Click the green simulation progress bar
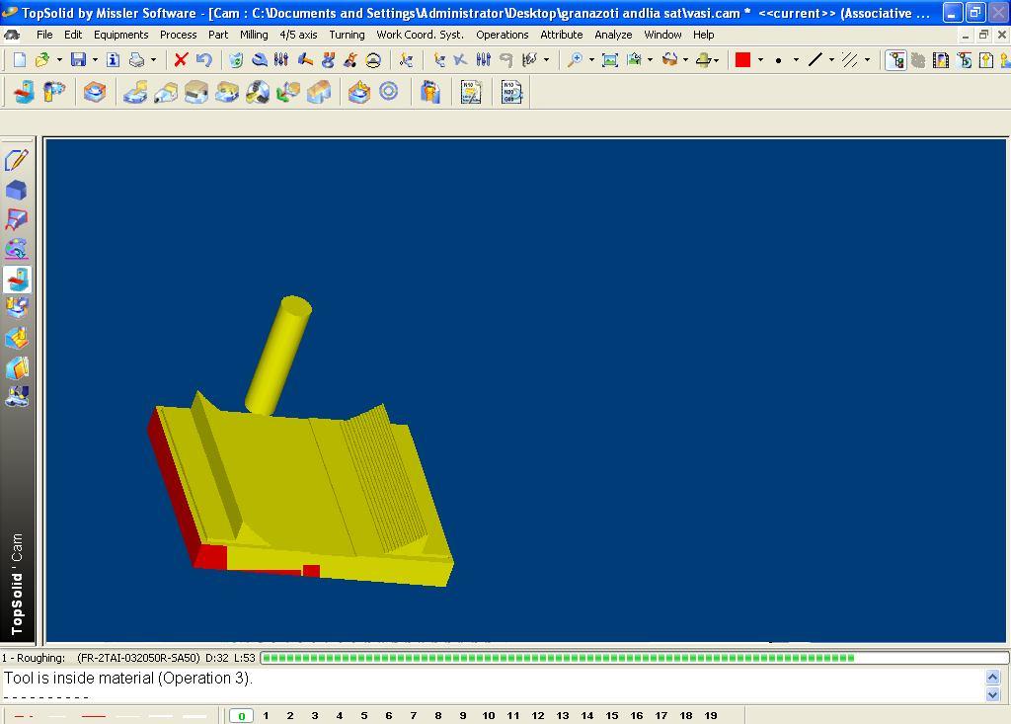Screen dimensions: 1011x724 [x=634, y=658]
